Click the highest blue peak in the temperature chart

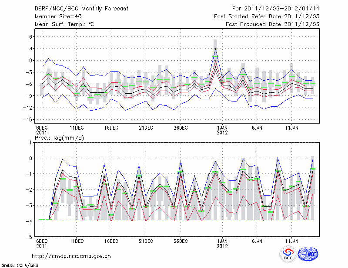pos(215,48)
